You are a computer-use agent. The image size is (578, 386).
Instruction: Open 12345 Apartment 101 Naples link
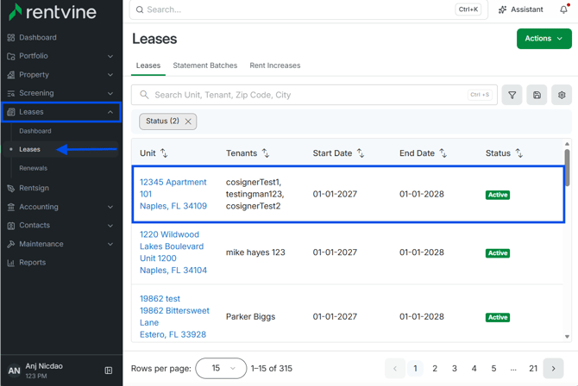pyautogui.click(x=173, y=194)
